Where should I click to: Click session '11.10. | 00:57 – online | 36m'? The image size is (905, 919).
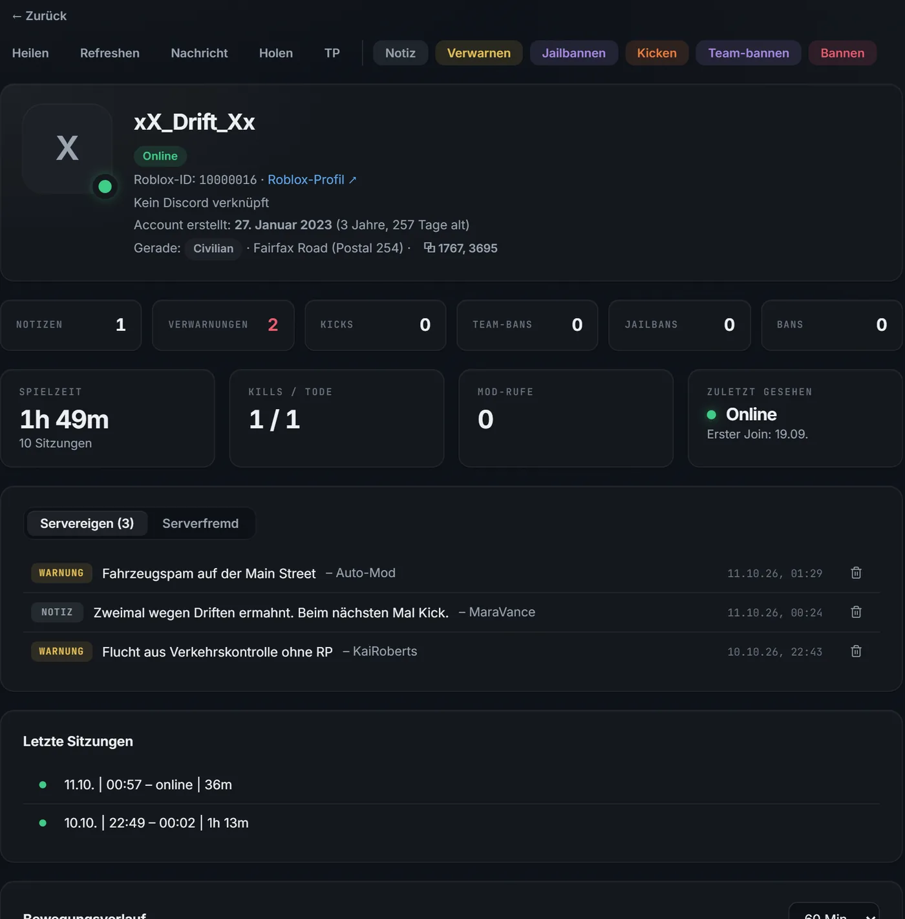click(x=148, y=785)
